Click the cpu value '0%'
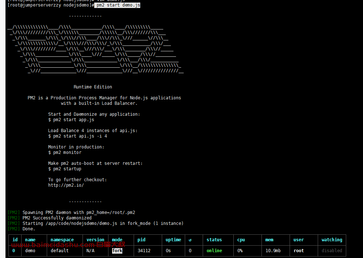This screenshot has height=258, width=363. pos(240,251)
